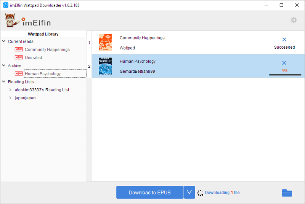Click the Human Psychology cover thumbnail
Viewport: 305px width, 204px height.
[105, 66]
